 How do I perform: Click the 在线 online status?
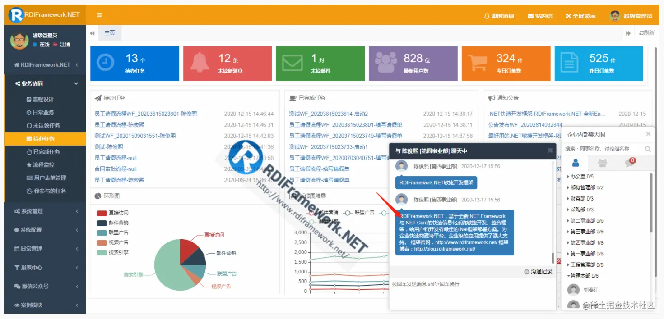(x=41, y=45)
